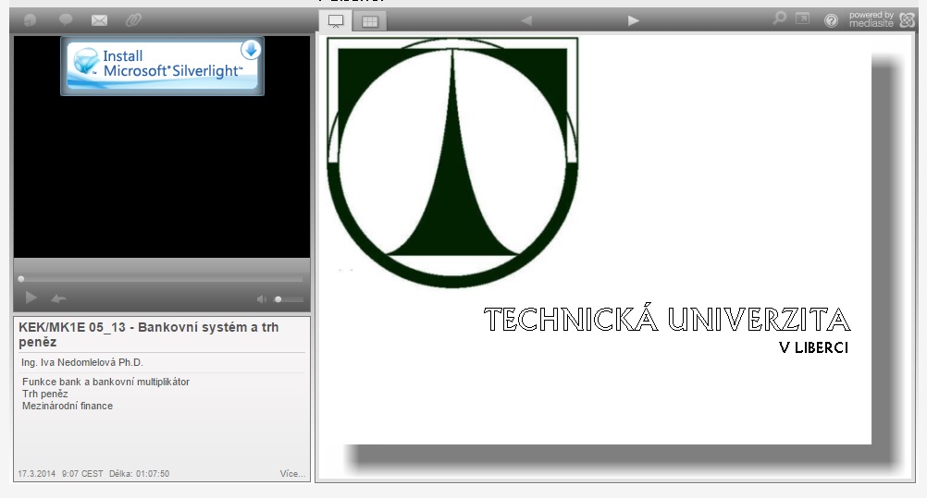Screen dimensions: 927x498
Task: Go to previous slide arrow
Action: coord(525,20)
